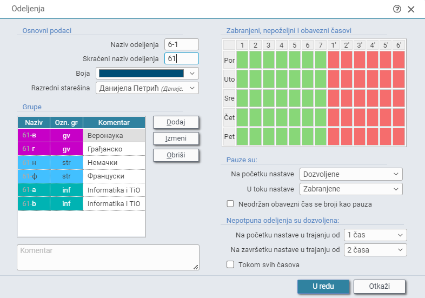
Task: Expand the Razredni starešina dropdown
Action: click(x=147, y=88)
